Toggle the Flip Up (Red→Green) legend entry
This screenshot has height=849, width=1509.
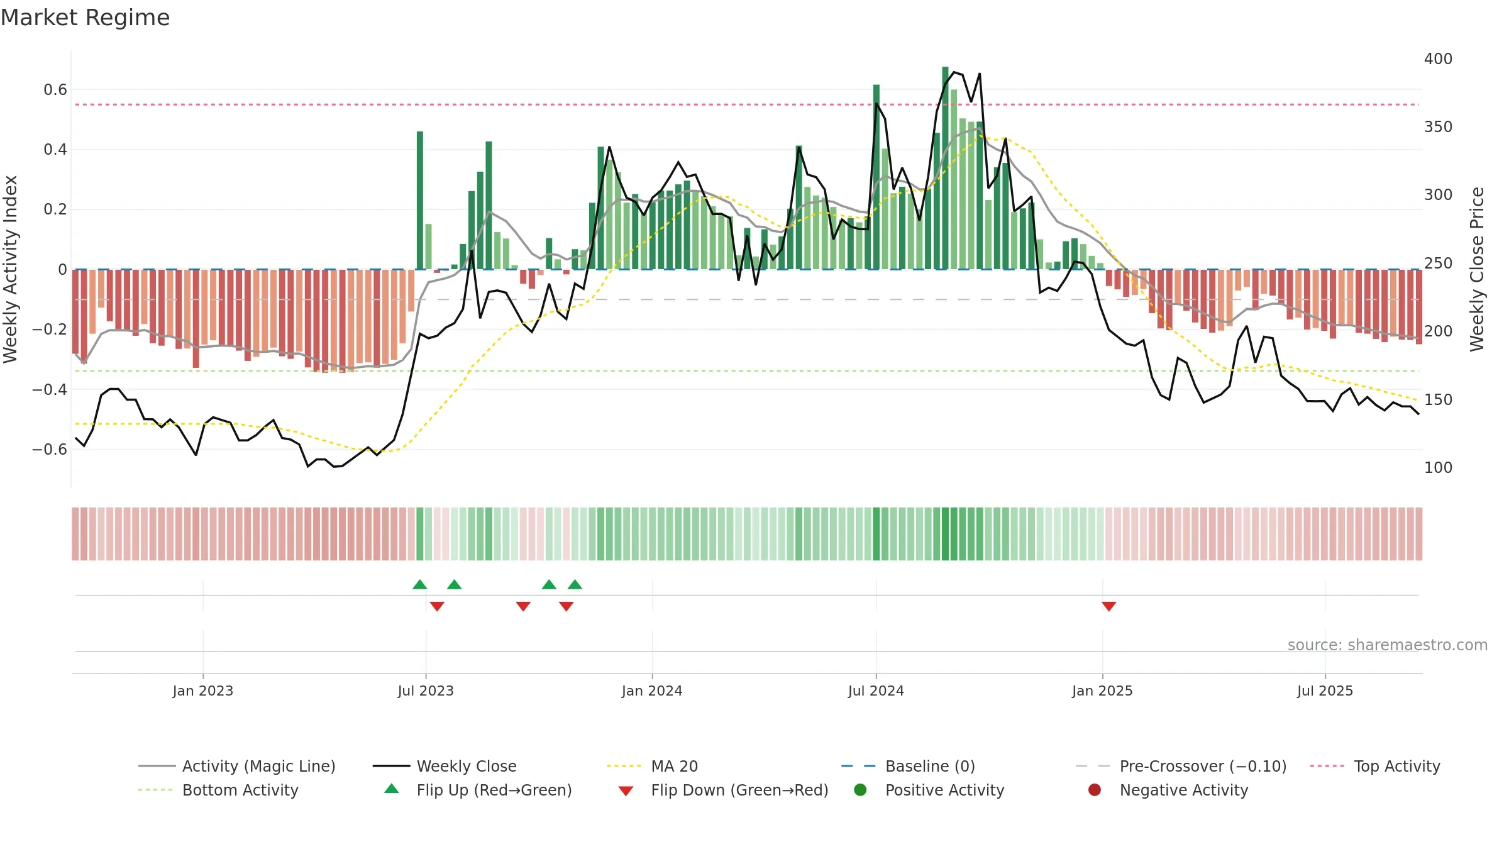tap(478, 790)
